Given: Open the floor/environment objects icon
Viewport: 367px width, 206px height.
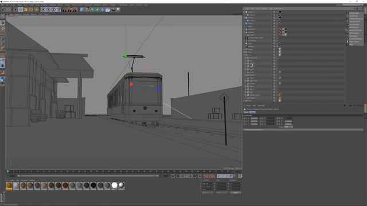Looking at the screenshot, I should [x=108, y=10].
